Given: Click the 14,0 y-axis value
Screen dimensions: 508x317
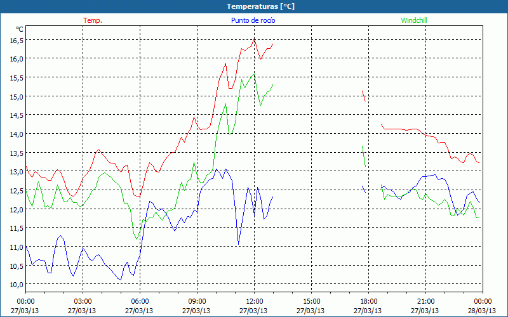Looking at the screenshot, I should [17, 134].
